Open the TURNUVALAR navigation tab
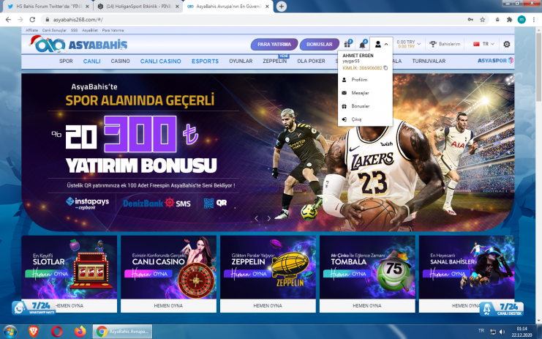 coord(429,61)
